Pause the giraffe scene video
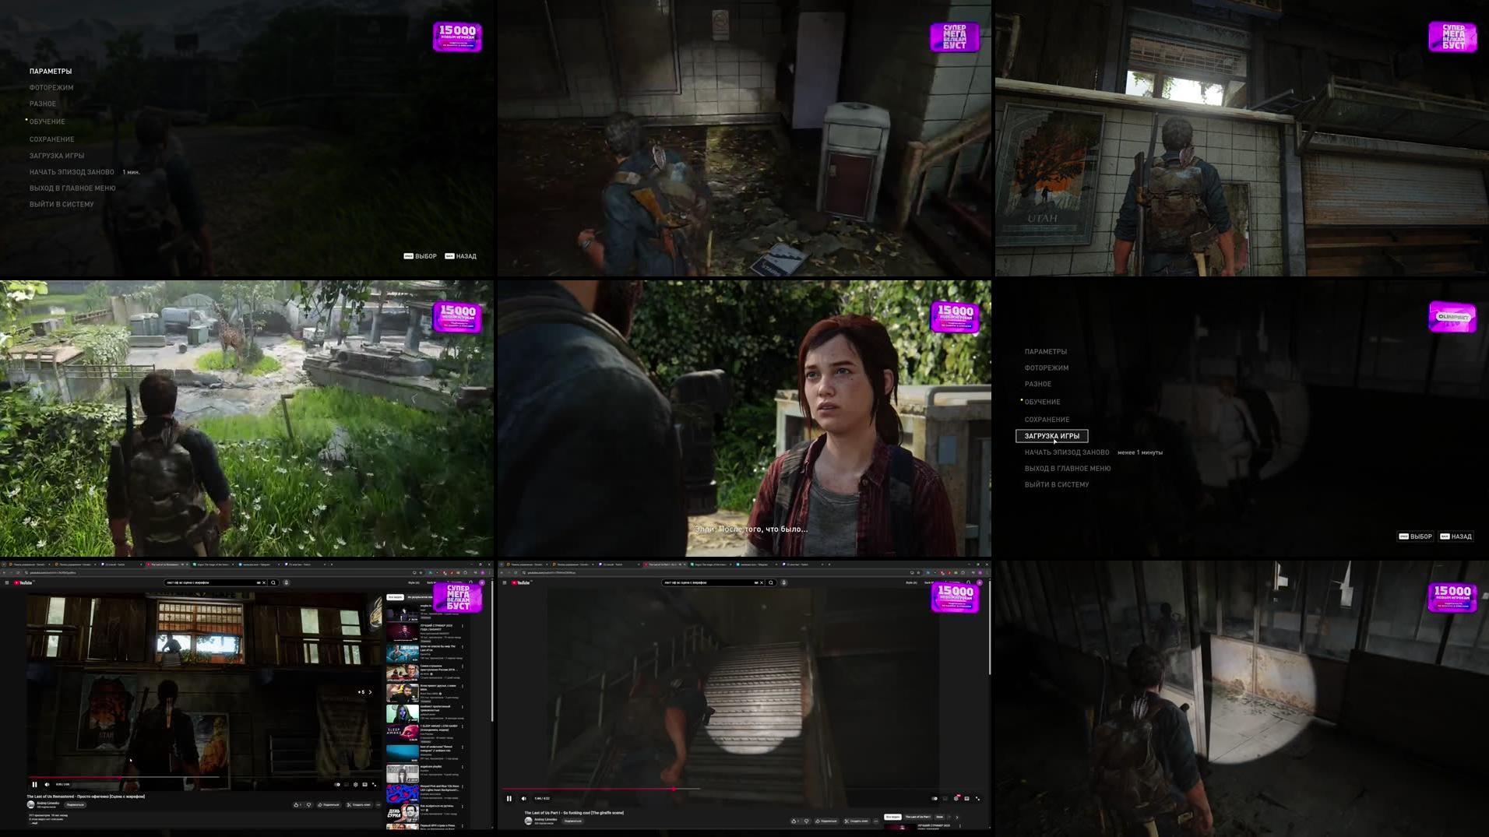1489x837 pixels. (x=509, y=799)
